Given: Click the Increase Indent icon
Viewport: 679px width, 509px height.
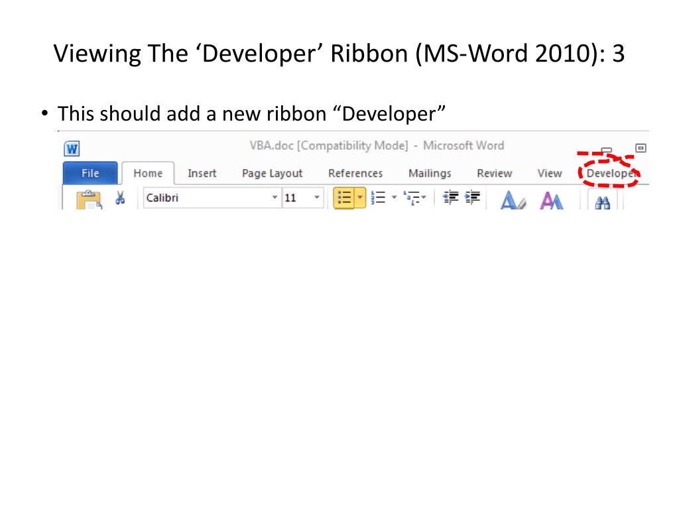Looking at the screenshot, I should click(472, 198).
